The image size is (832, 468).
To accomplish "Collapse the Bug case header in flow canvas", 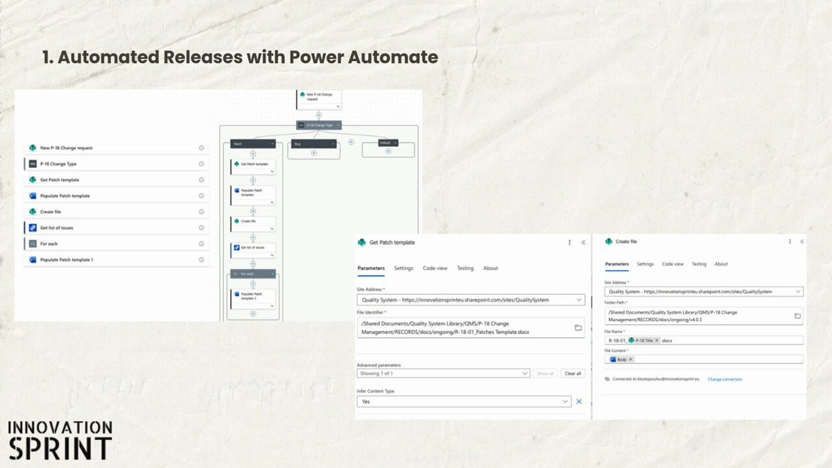I will point(333,144).
